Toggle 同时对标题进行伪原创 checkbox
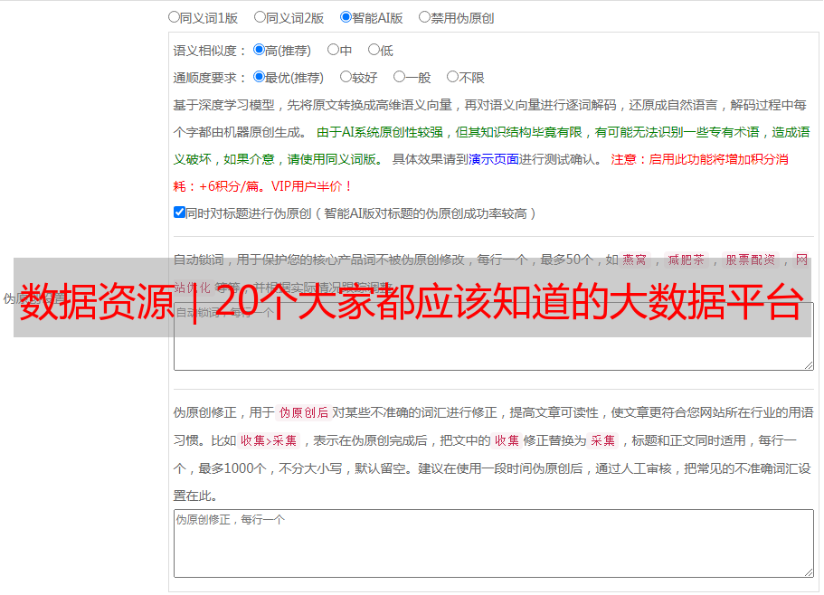The height and width of the screenshot is (595, 824). (179, 212)
